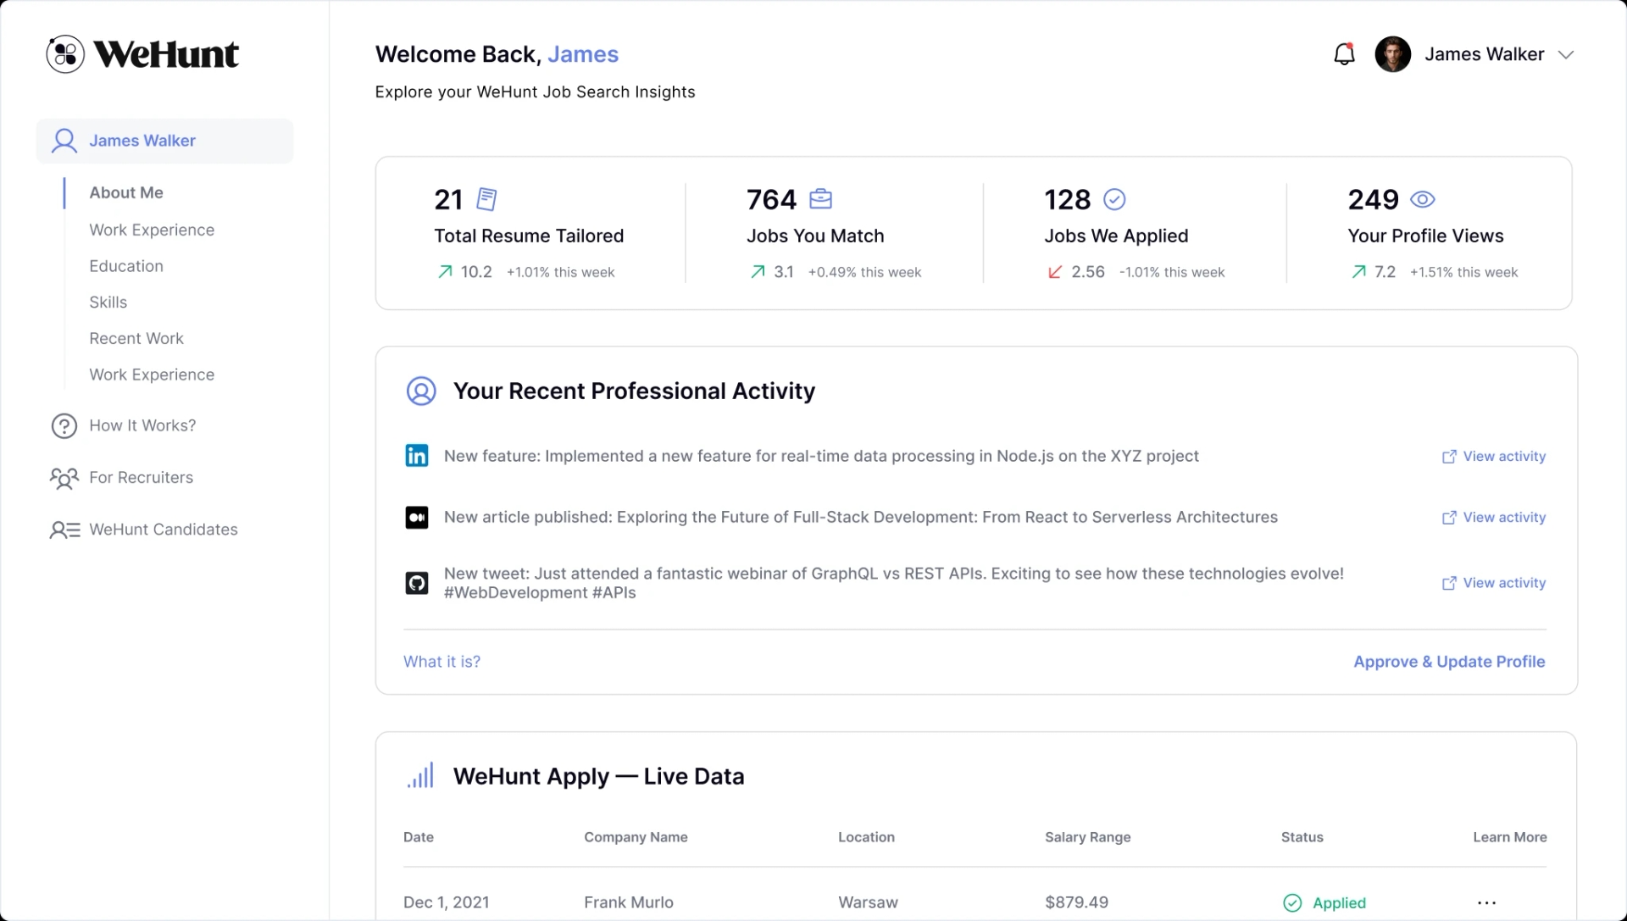Click the Applied status for Frank Murlo

tap(1324, 903)
